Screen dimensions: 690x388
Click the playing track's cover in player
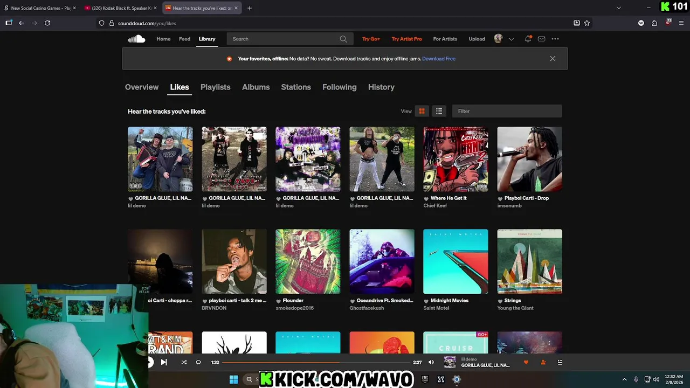(x=450, y=362)
